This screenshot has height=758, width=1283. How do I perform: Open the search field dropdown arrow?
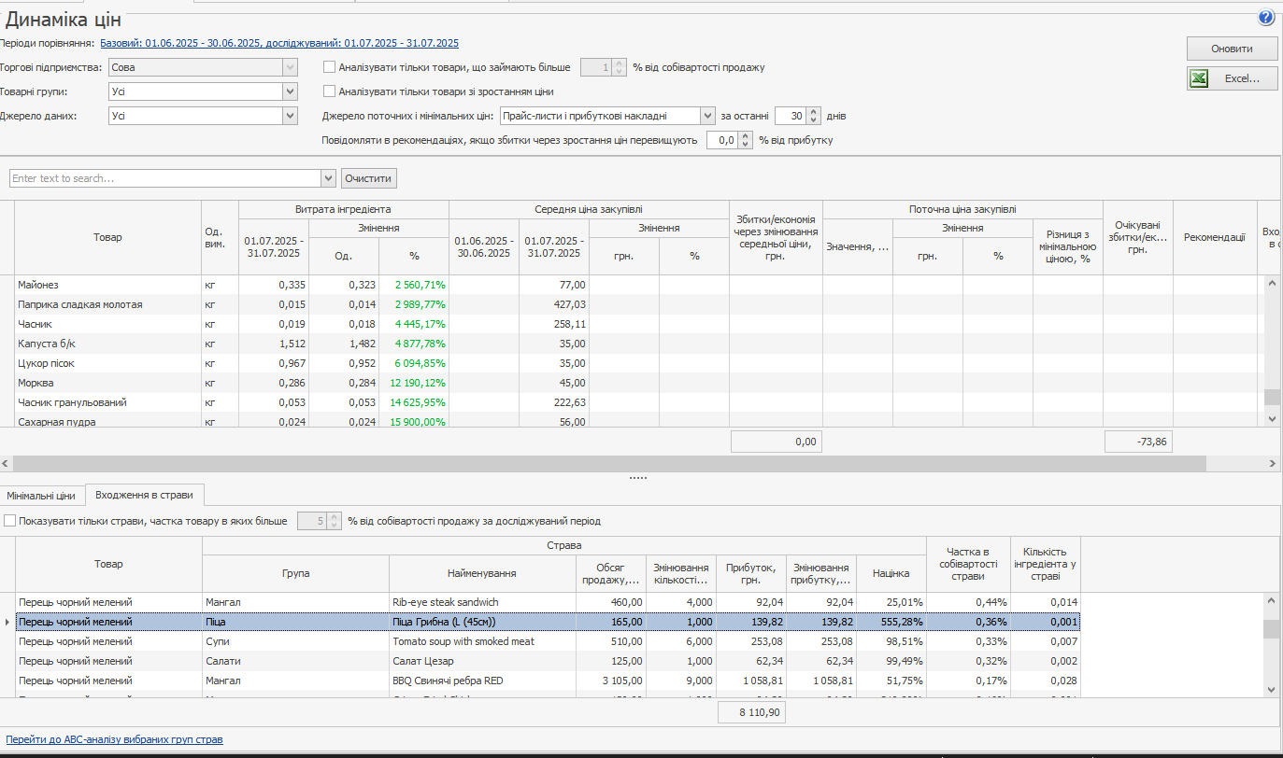click(x=327, y=178)
